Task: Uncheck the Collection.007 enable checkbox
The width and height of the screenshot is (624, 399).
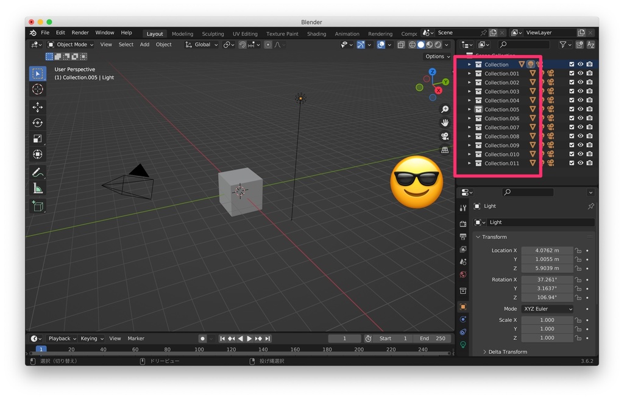Action: tap(572, 127)
